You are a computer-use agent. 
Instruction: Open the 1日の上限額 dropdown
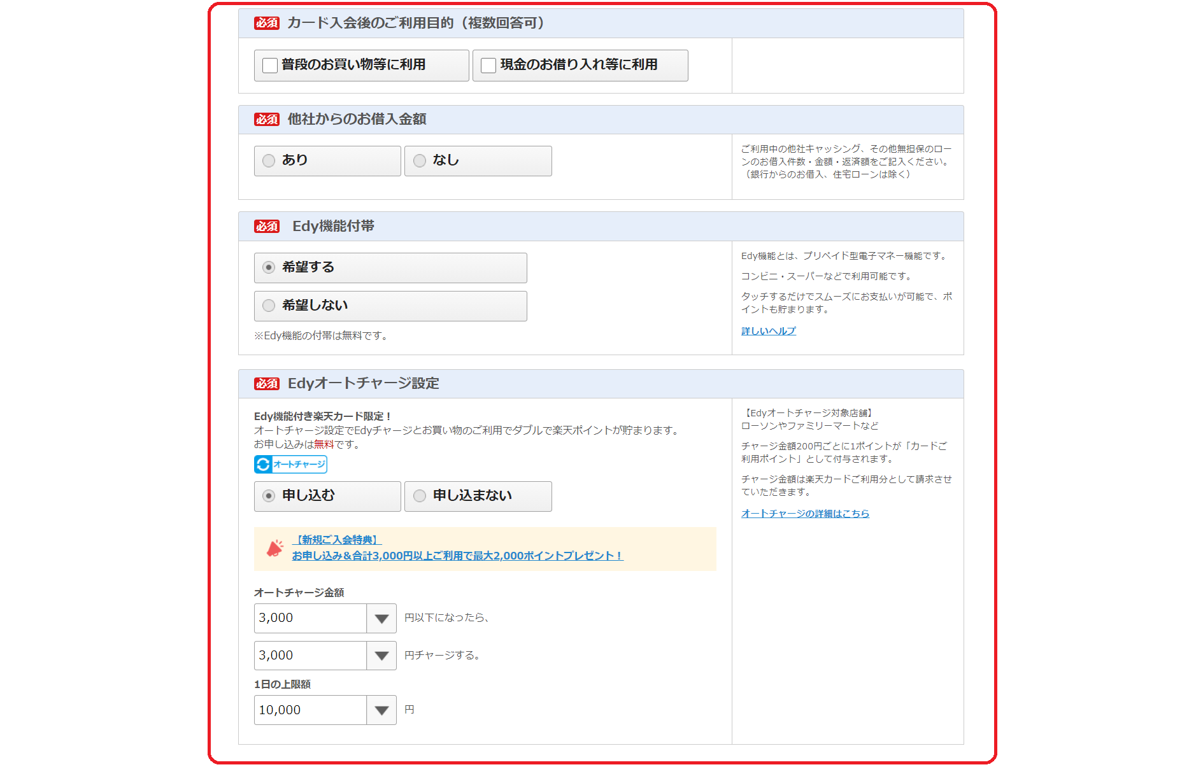[x=325, y=710]
